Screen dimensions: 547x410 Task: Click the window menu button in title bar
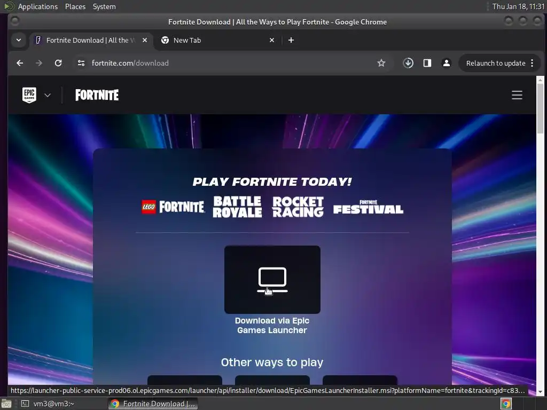[15, 21]
